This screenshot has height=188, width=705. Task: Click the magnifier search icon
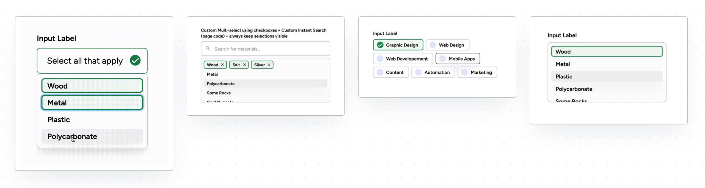(x=208, y=49)
